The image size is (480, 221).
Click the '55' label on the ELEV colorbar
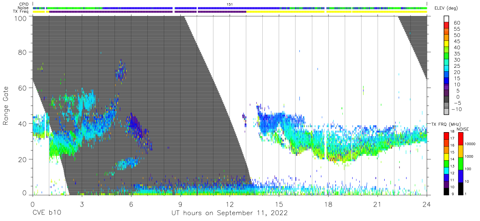click(x=457, y=29)
